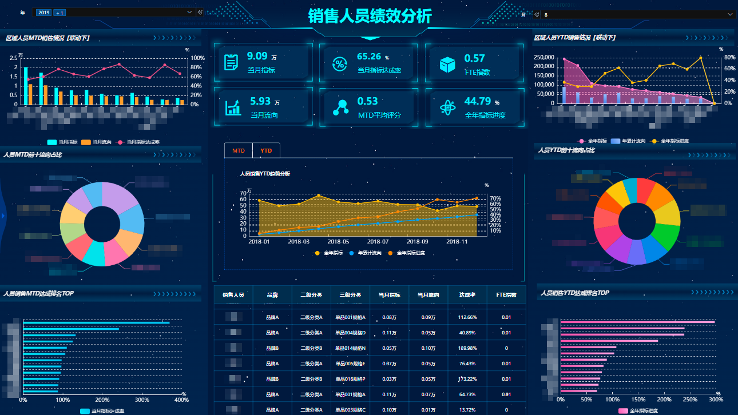Image resolution: width=738 pixels, height=415 pixels.
Task: Open the '+1' extra selected years tag
Action: 59,13
